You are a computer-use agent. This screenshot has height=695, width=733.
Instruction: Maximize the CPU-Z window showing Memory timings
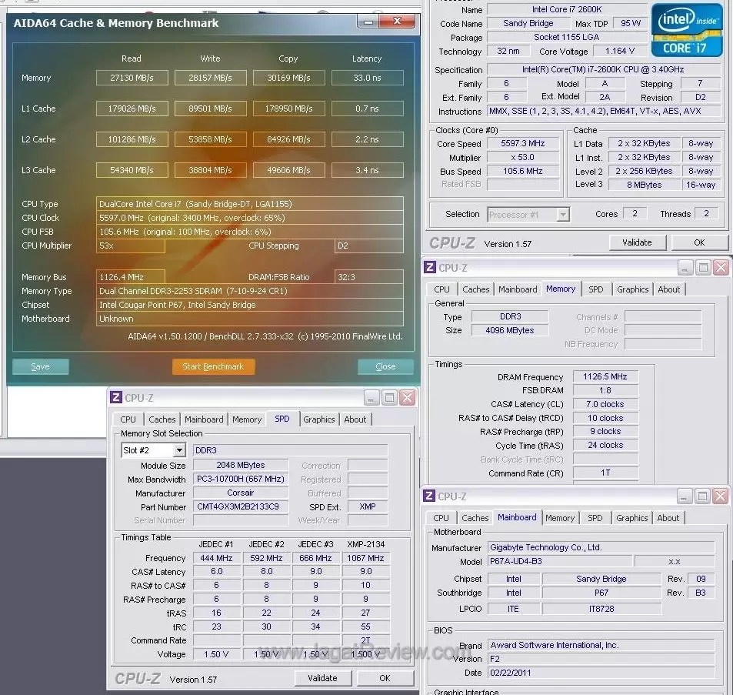(x=703, y=268)
